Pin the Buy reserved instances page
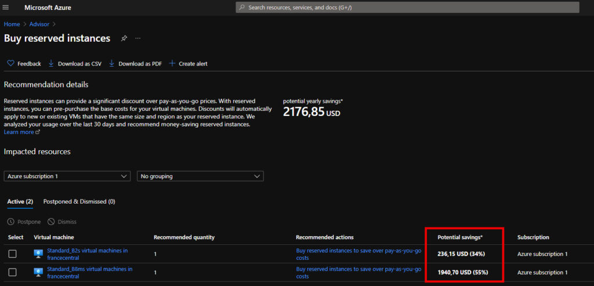The image size is (594, 286). [124, 38]
